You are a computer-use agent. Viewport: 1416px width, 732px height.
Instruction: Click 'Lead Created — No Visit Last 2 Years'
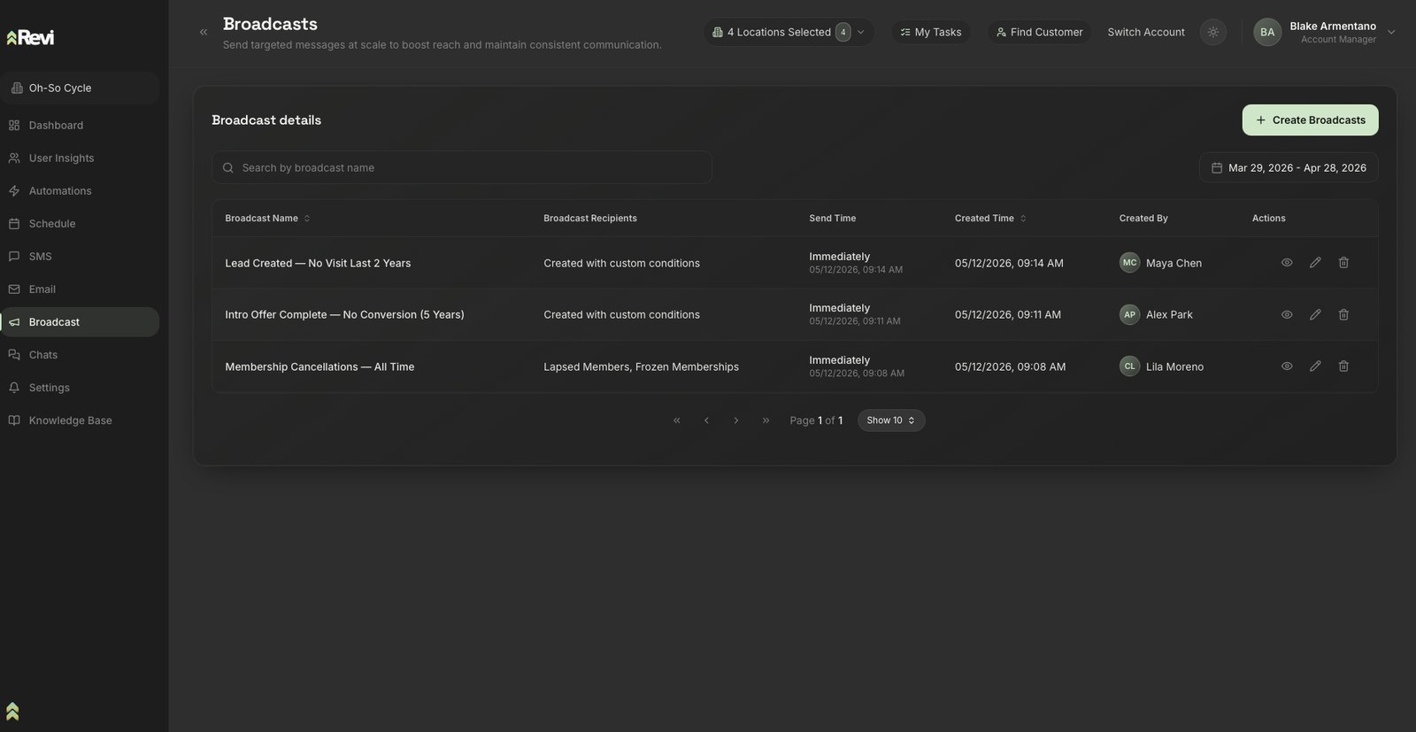(x=318, y=264)
